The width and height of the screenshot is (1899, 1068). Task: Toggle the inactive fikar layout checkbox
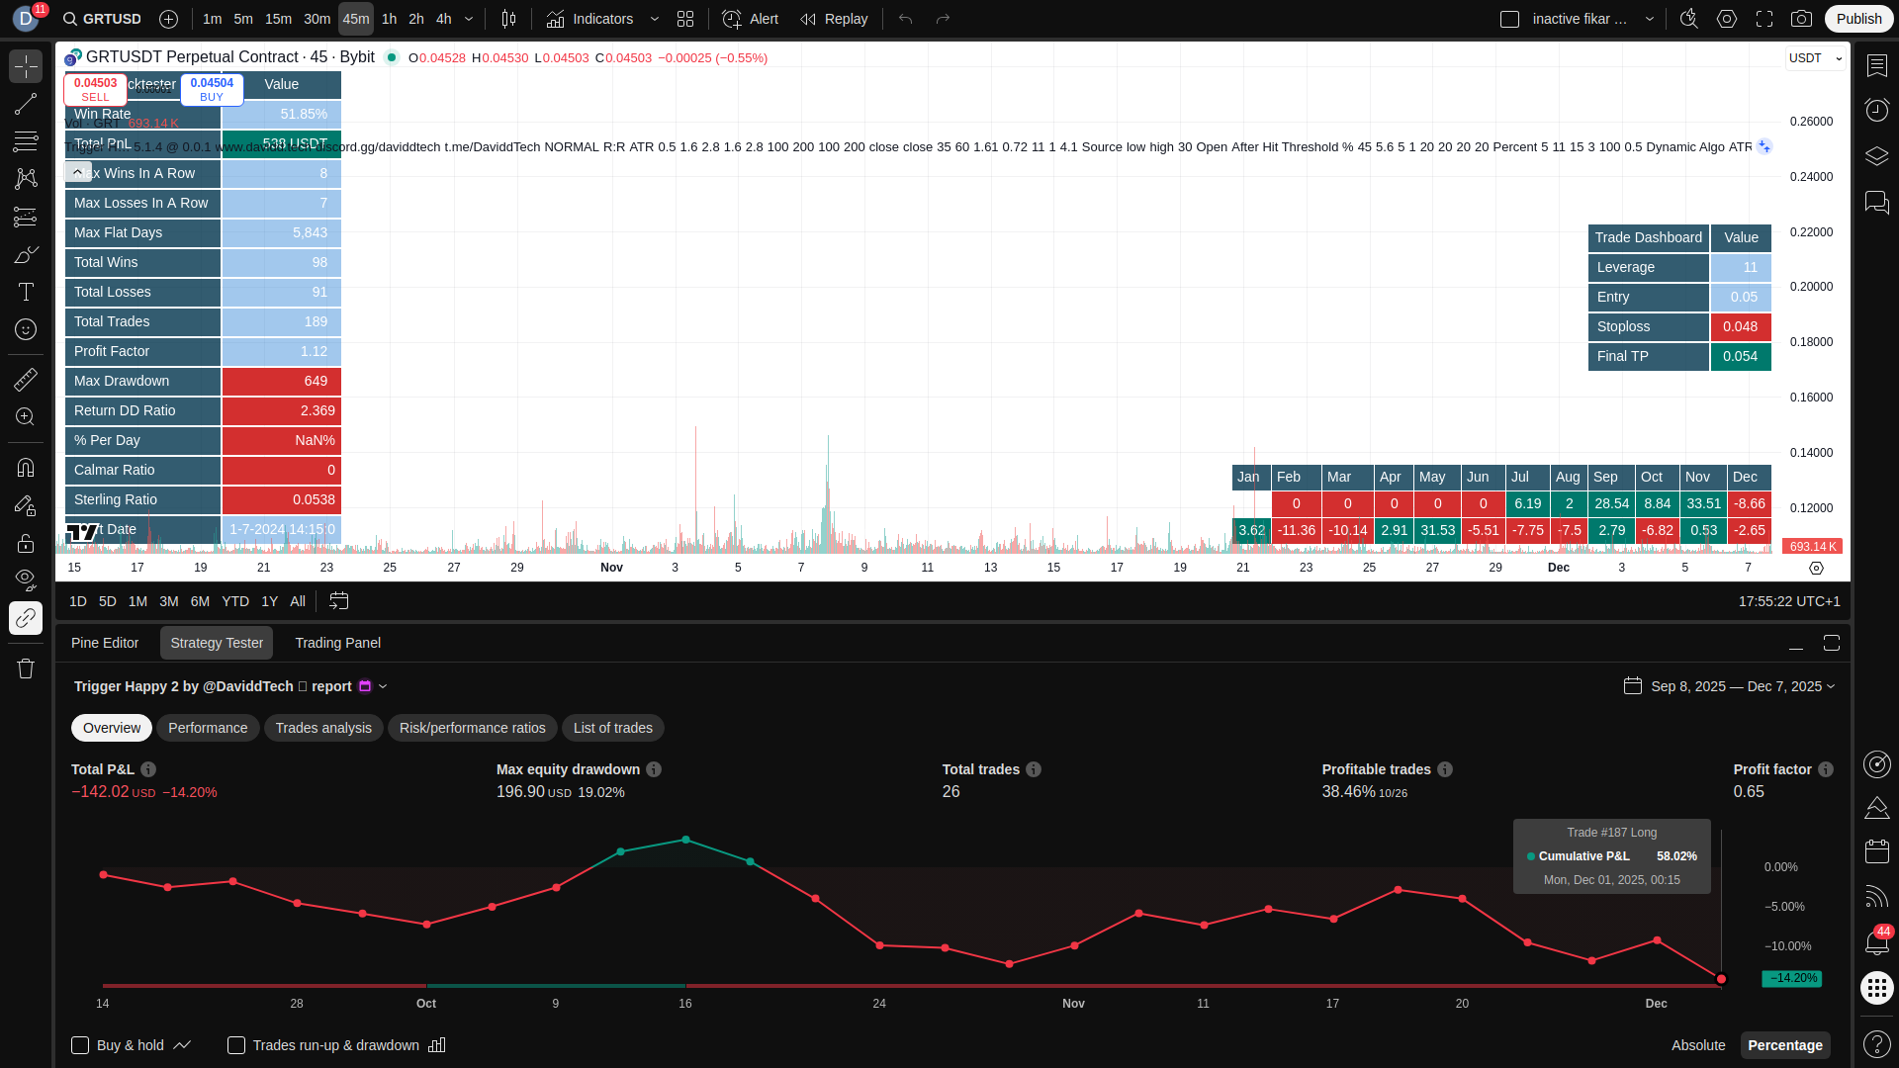coord(1509,19)
